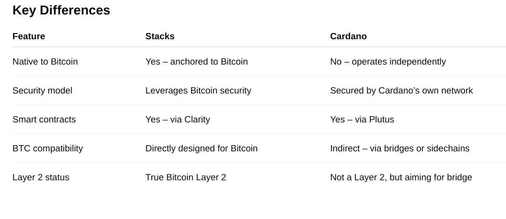Select the Smart contracts row label
This screenshot has height=219, width=506.
44,119
